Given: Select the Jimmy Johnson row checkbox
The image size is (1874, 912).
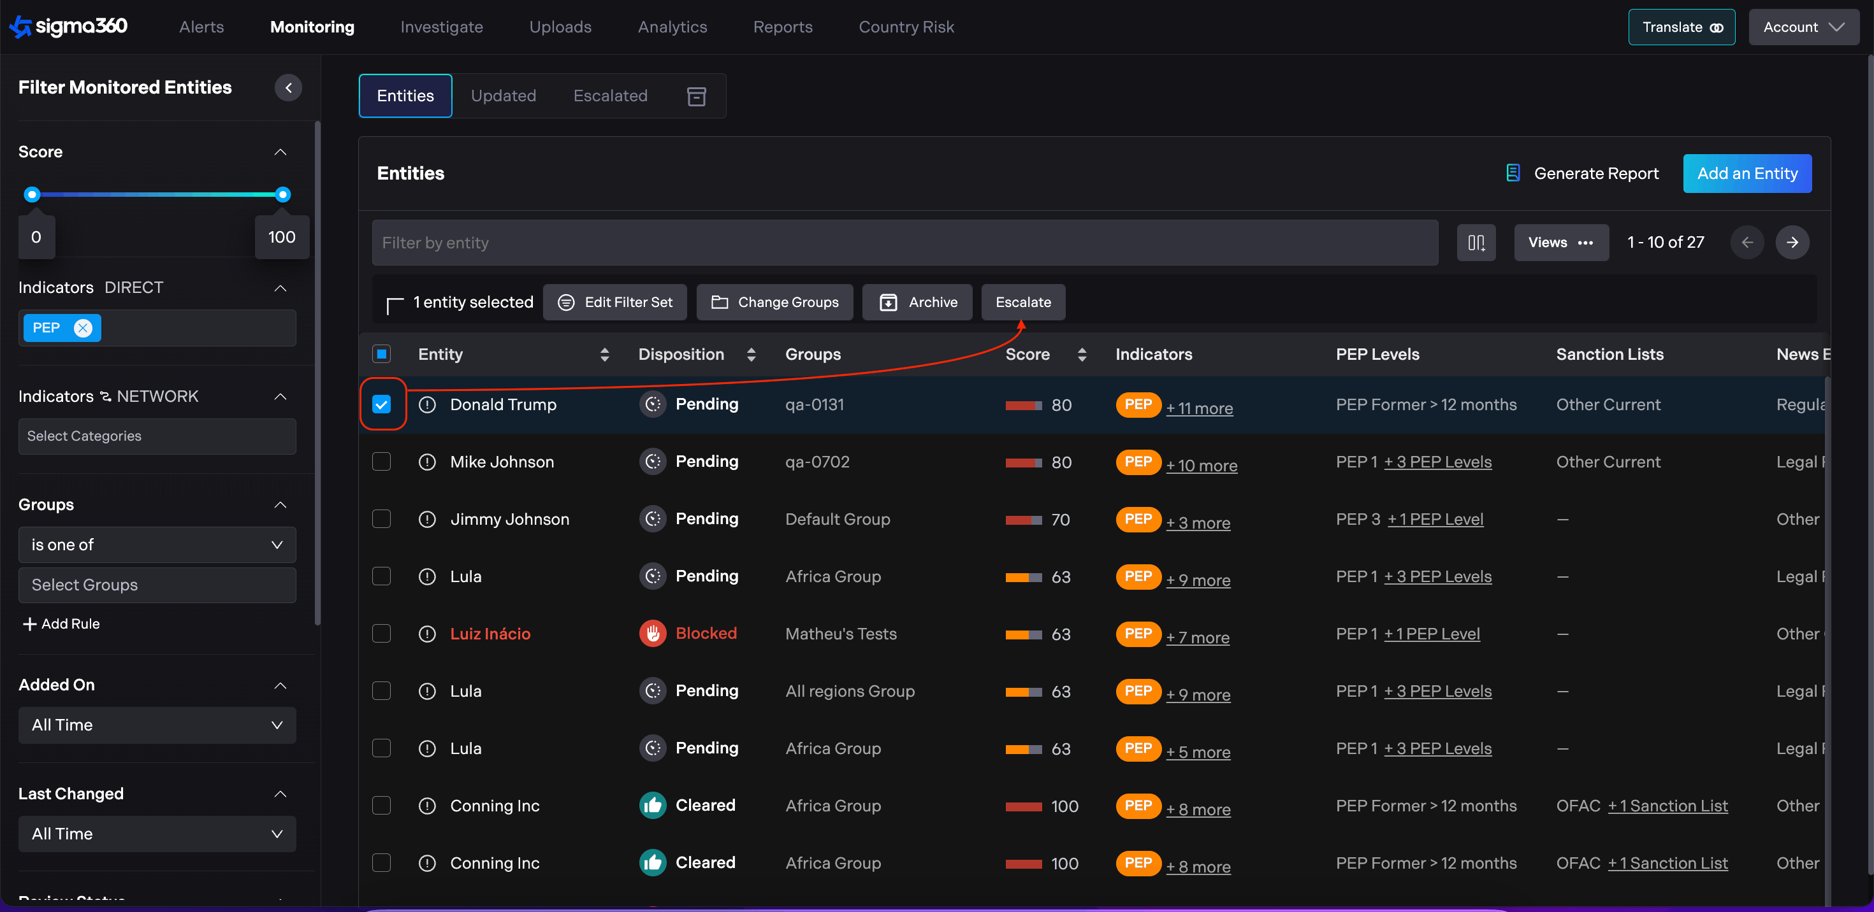Looking at the screenshot, I should (x=381, y=519).
